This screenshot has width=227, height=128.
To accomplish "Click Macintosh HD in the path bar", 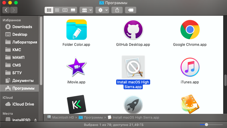I will tap(61, 117).
